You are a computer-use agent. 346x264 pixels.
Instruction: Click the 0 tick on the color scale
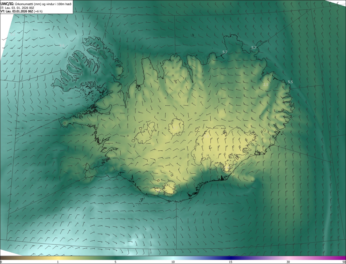(x=1, y=262)
